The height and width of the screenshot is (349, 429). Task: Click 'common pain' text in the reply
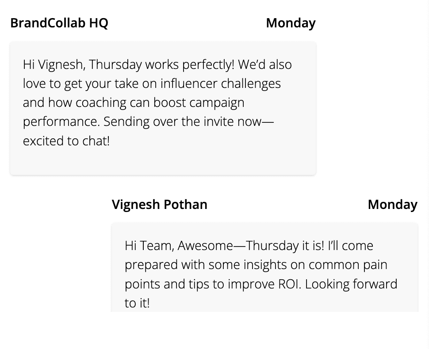348,265
